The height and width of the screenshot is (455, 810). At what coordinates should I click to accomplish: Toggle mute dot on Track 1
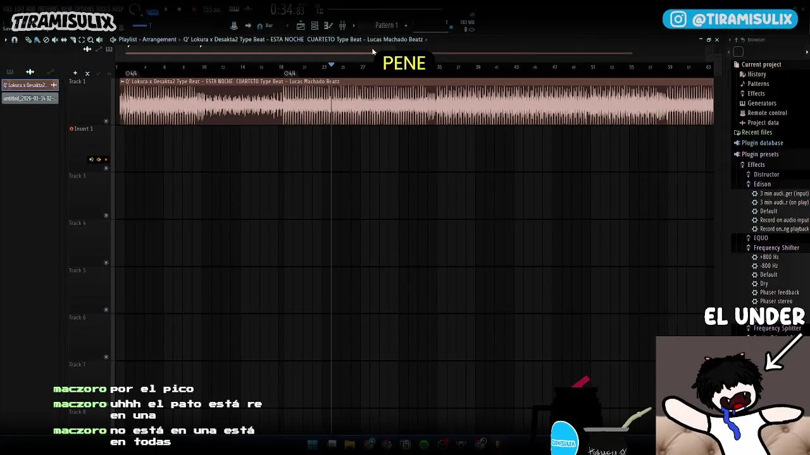106,121
